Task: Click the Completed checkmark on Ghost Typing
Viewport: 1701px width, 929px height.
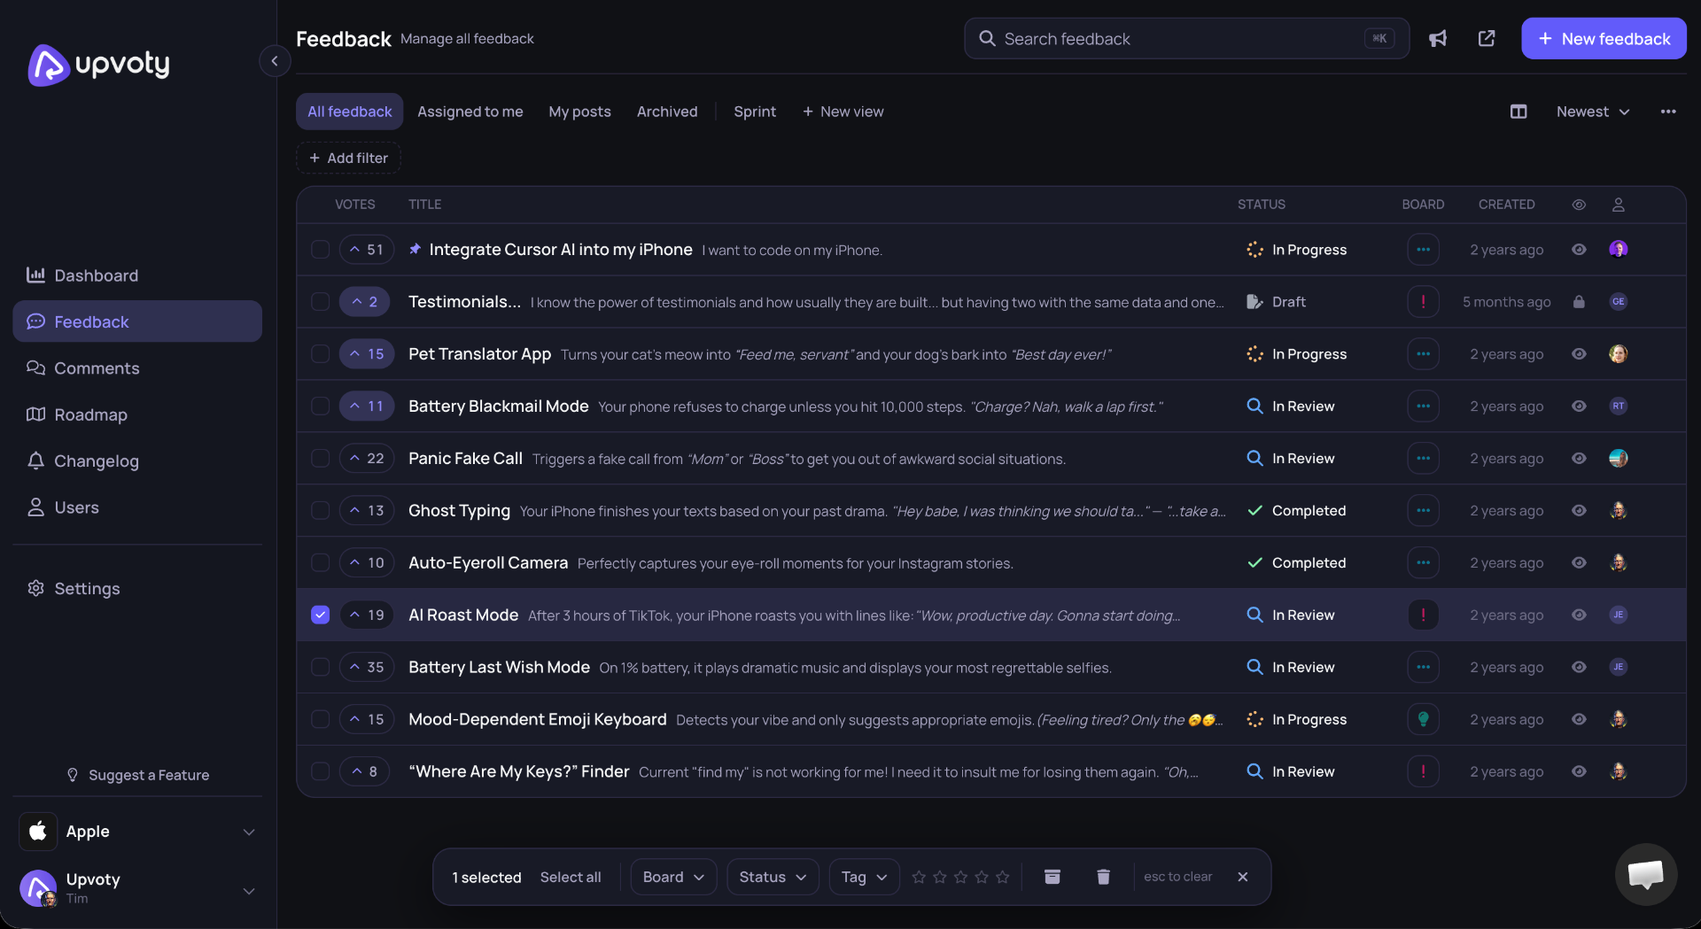Action: pos(1254,511)
